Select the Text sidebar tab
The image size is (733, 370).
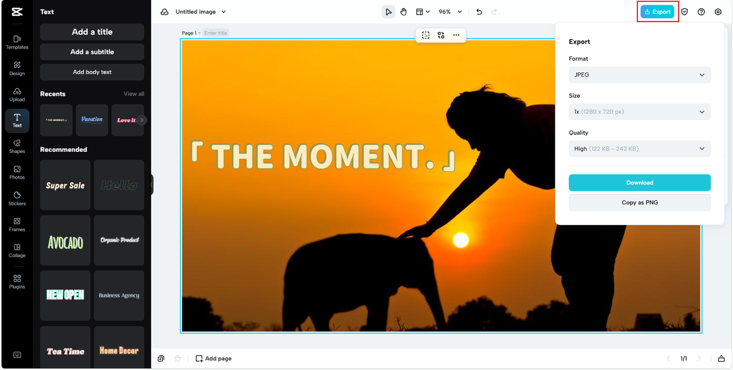pyautogui.click(x=17, y=120)
